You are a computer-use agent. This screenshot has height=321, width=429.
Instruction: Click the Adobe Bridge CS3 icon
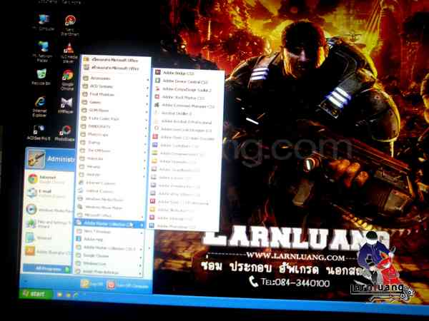(158, 72)
